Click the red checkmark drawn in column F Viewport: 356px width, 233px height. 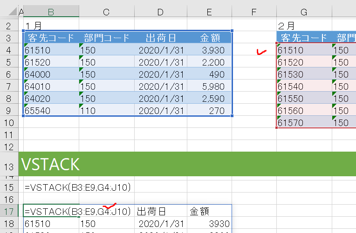(x=261, y=52)
